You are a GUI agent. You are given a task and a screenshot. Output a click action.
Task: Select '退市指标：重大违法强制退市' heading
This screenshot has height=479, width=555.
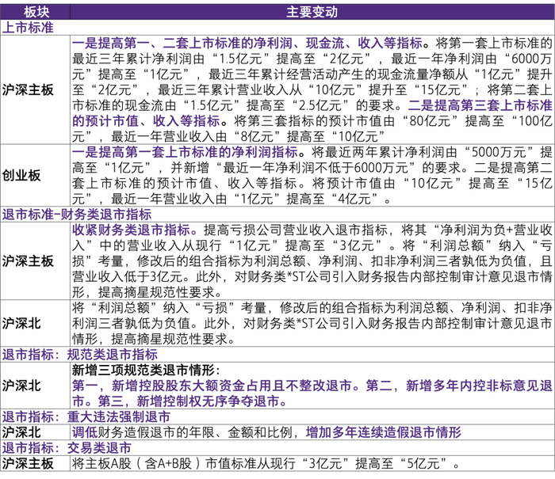tap(86, 416)
